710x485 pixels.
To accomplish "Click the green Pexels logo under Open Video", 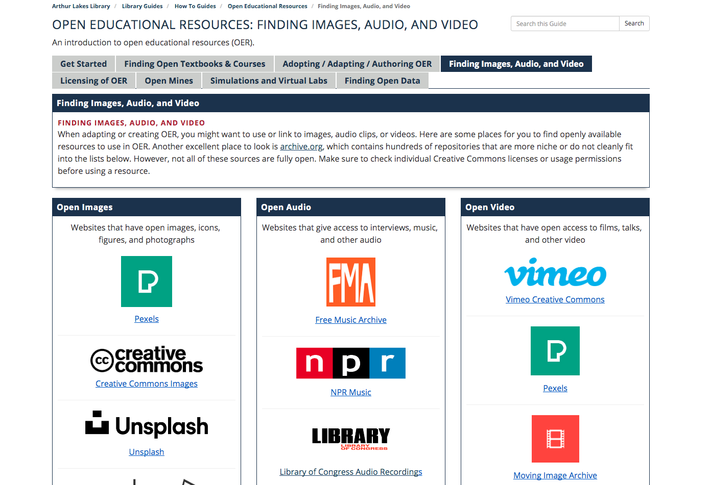I will pos(555,351).
